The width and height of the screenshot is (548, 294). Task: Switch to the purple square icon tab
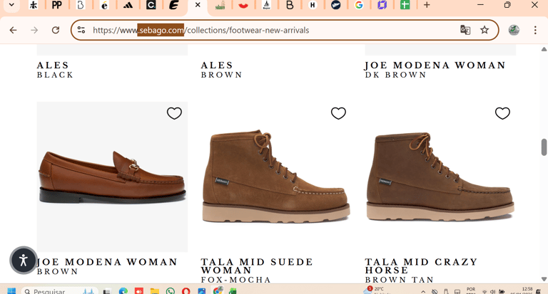[382, 5]
